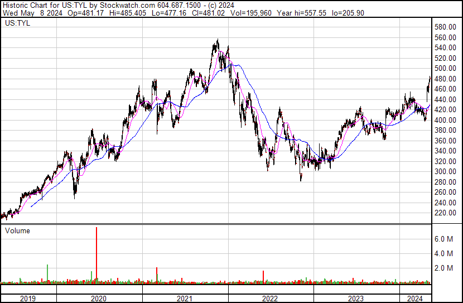Click the 2021 year label on time axis
Screen dimensions: 463x303
click(185, 299)
